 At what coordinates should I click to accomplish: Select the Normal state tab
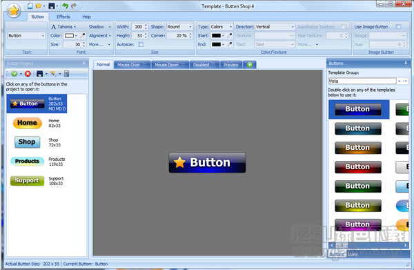click(103, 64)
